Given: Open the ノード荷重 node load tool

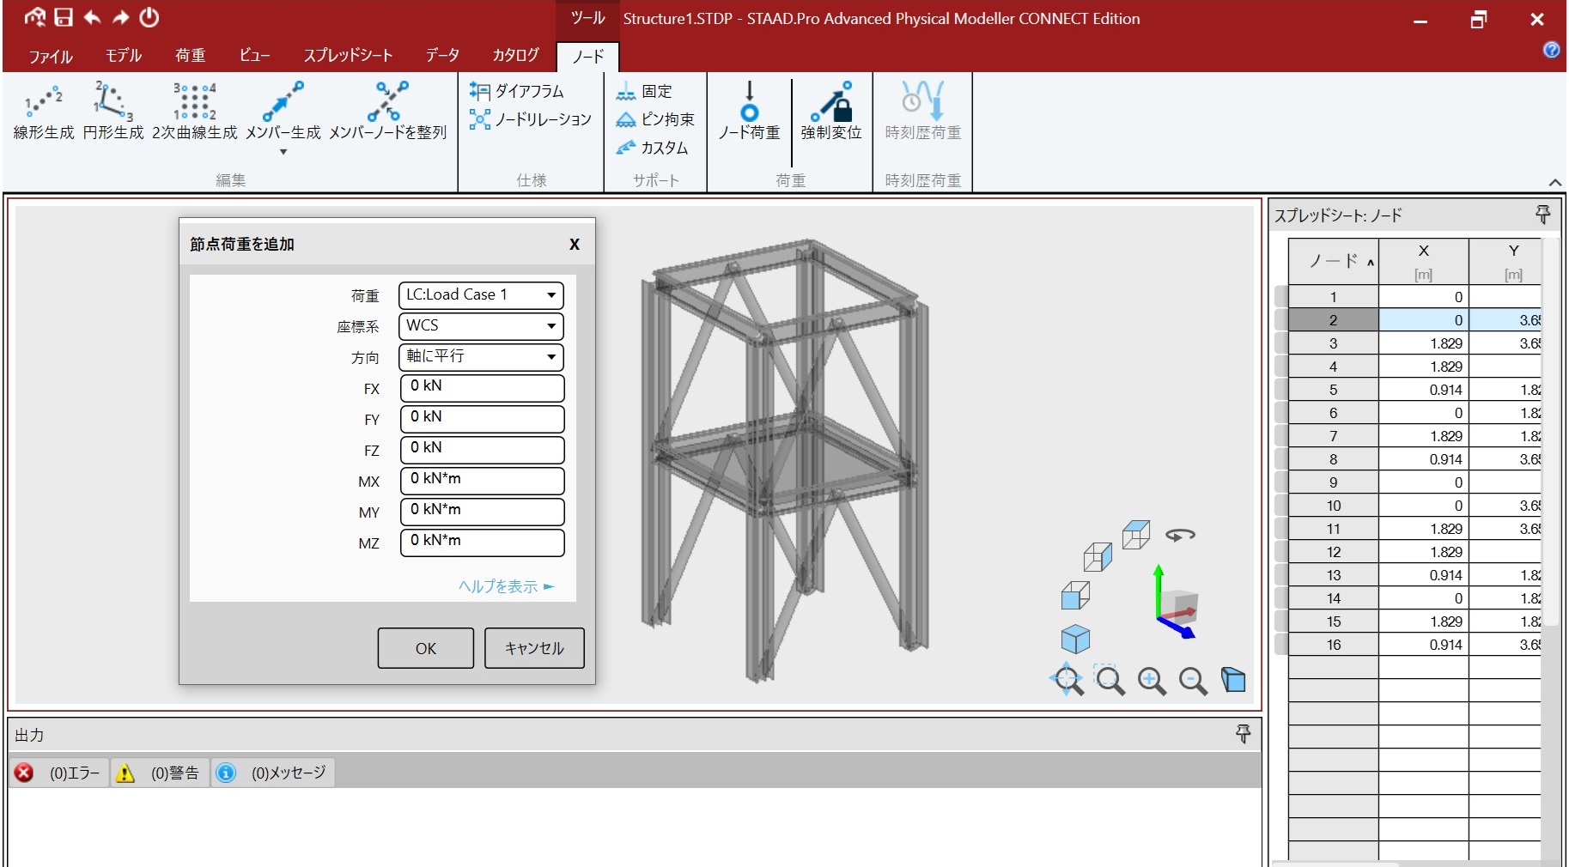Looking at the screenshot, I should click(749, 112).
